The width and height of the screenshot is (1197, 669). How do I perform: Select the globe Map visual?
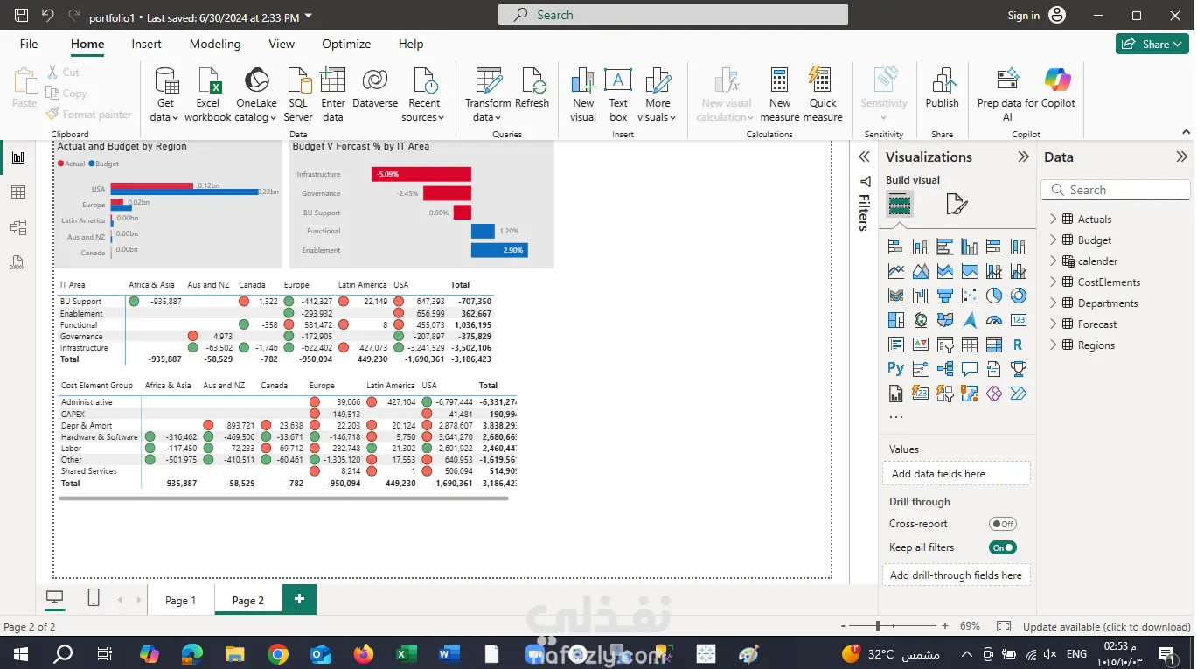(920, 320)
